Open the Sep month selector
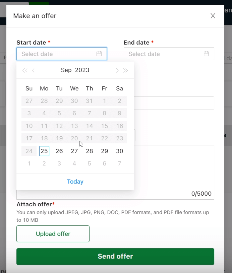This screenshot has height=273, width=232. [x=66, y=70]
